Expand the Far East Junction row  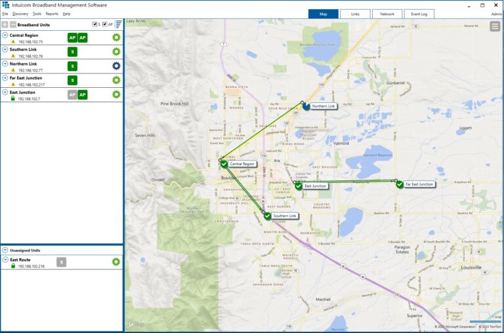click(x=5, y=78)
